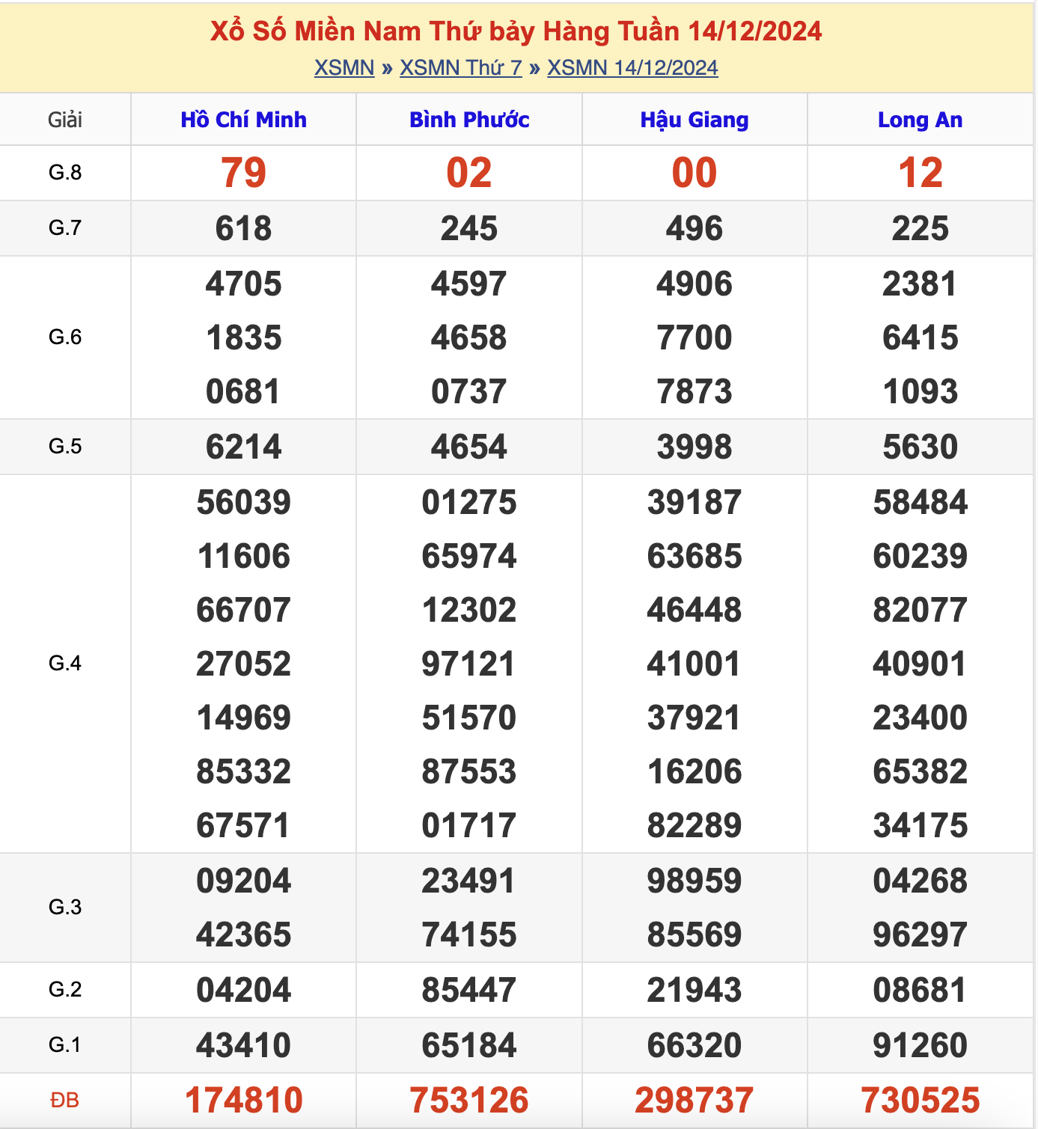Image resolution: width=1038 pixels, height=1129 pixels.
Task: Click G.3 number 74155
Action: (x=469, y=934)
